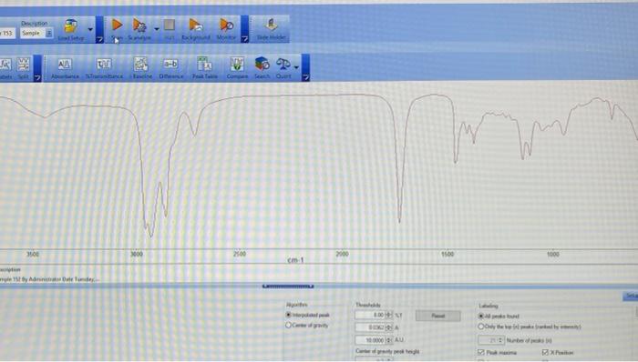Click the Difference (a-b) icon

pyautogui.click(x=170, y=64)
